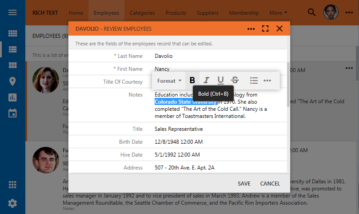This screenshot has width=359, height=214.
Task: Go to the Products tab
Action: 176,13
